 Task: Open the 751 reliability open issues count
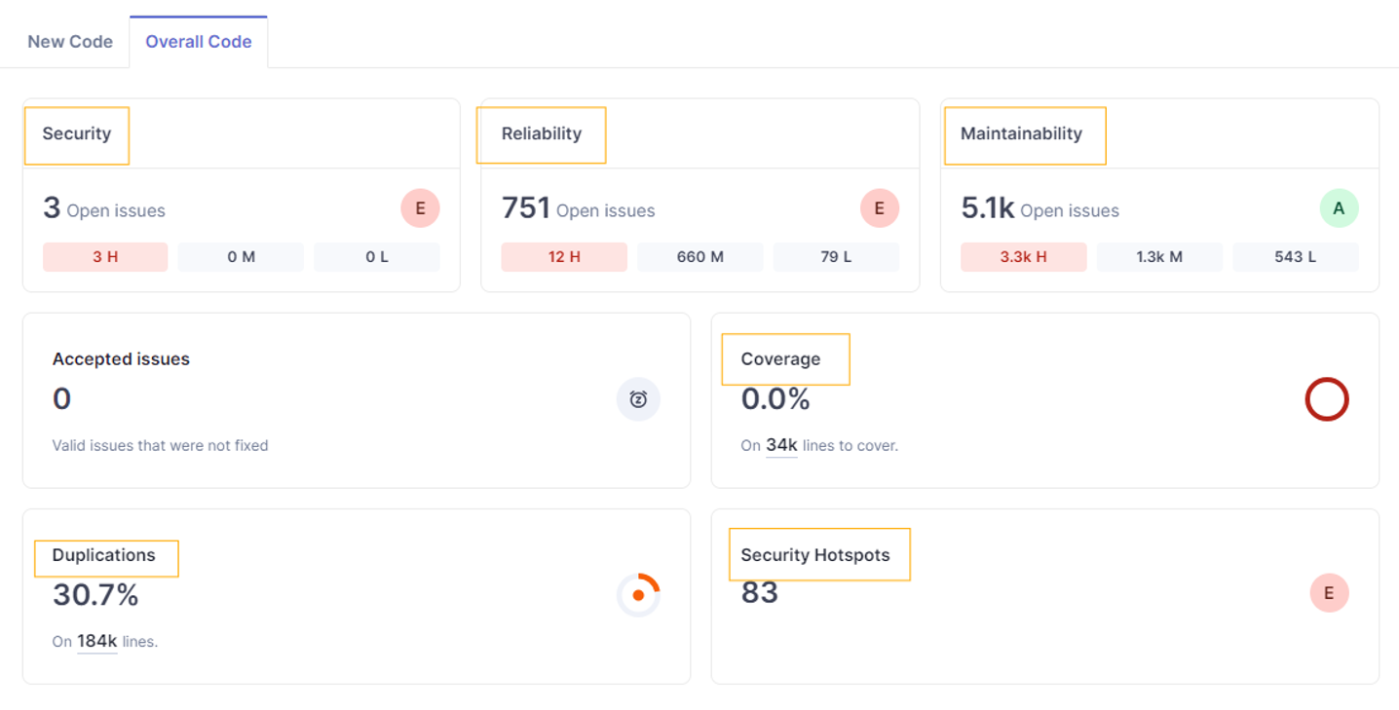coord(526,208)
